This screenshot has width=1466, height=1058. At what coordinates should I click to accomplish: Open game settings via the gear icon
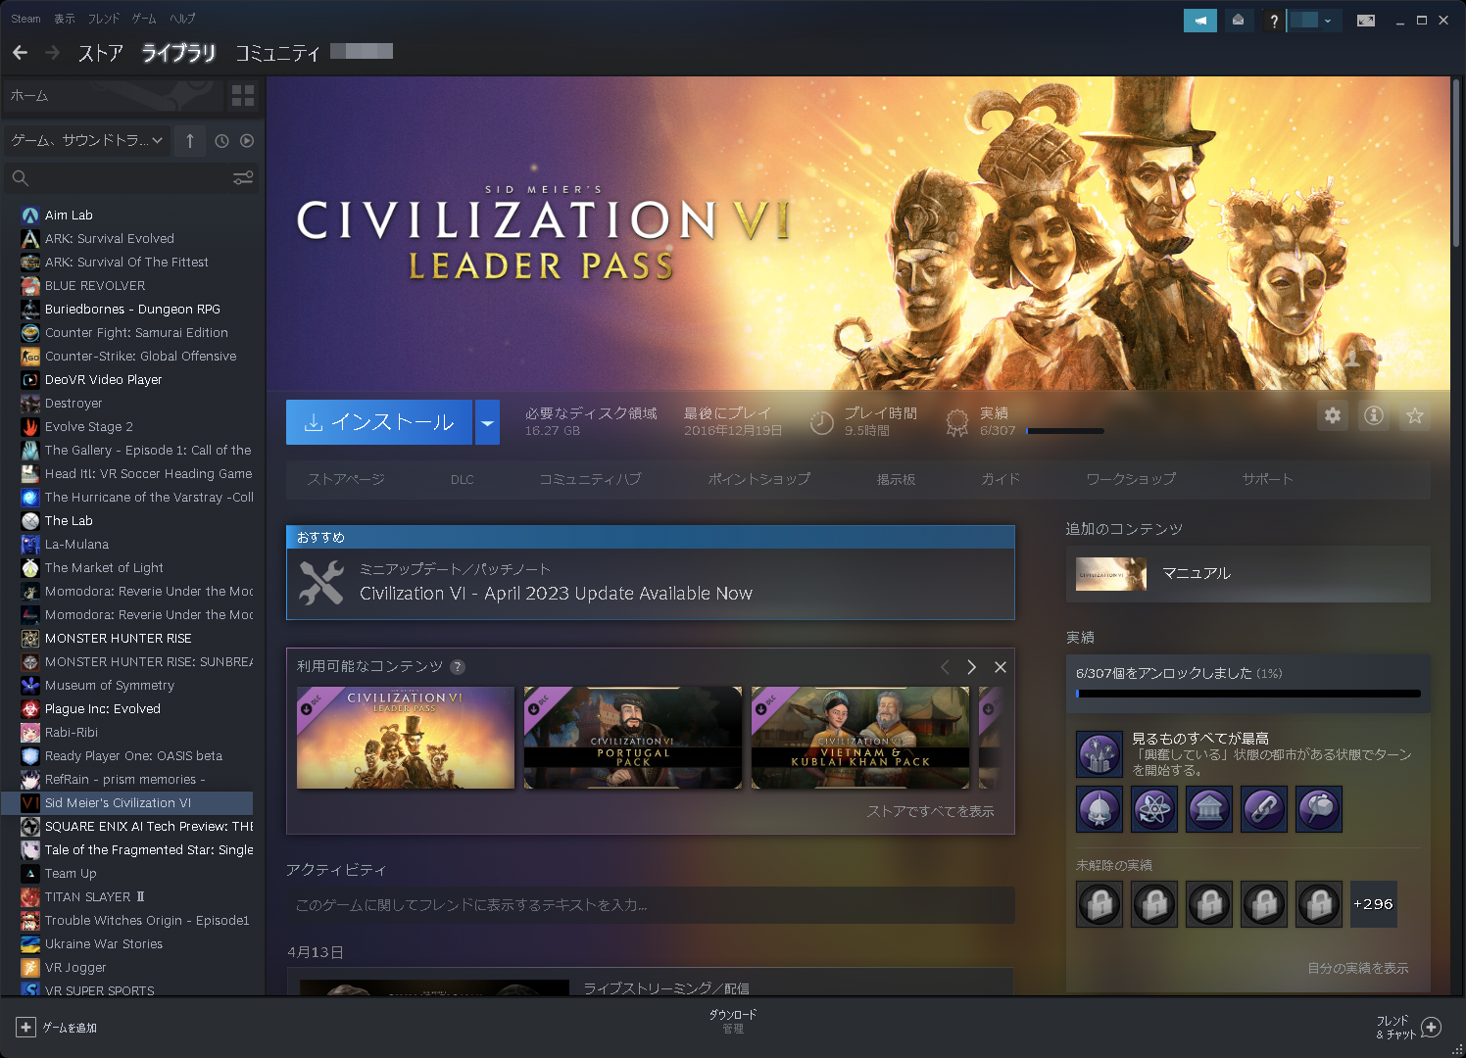pos(1332,415)
